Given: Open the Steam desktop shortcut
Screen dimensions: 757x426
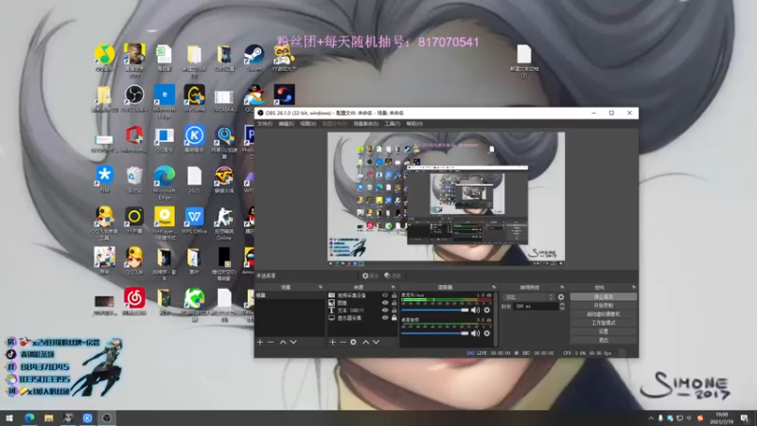Looking at the screenshot, I should [x=254, y=58].
